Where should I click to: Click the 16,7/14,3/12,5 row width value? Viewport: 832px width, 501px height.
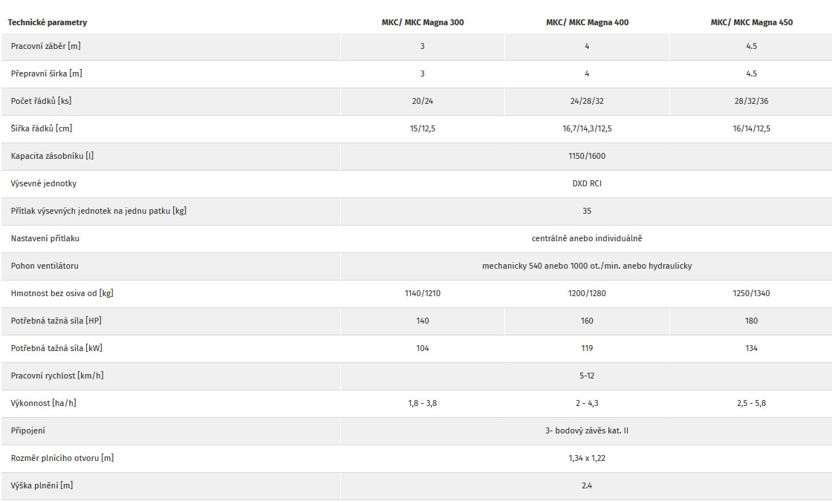point(587,128)
